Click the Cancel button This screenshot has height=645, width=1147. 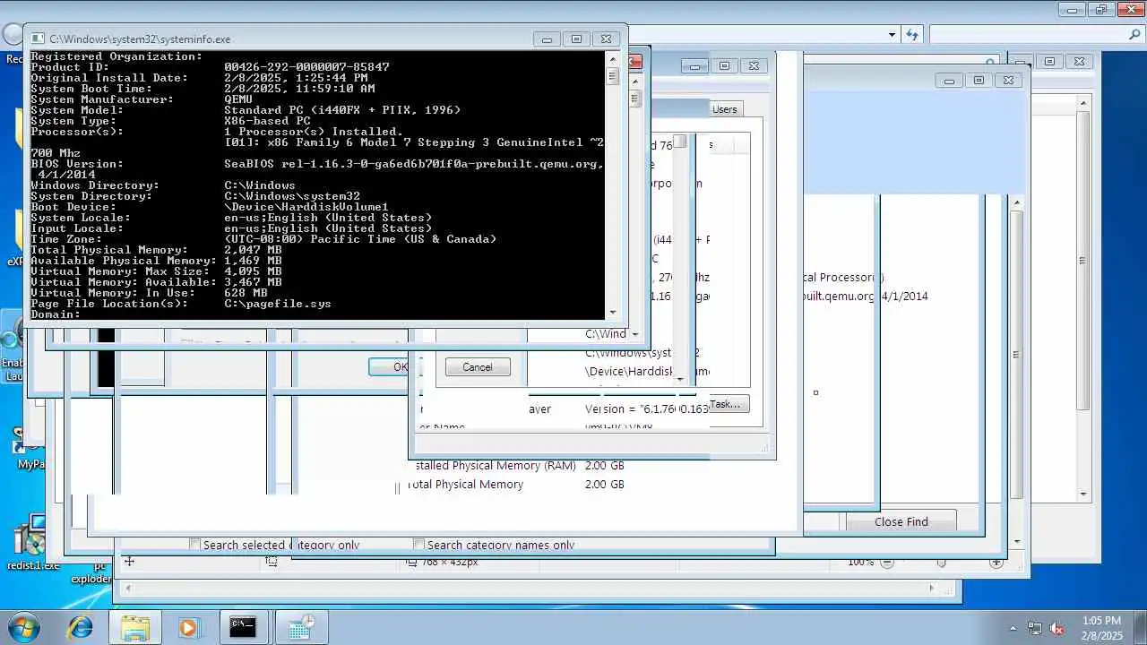point(477,366)
